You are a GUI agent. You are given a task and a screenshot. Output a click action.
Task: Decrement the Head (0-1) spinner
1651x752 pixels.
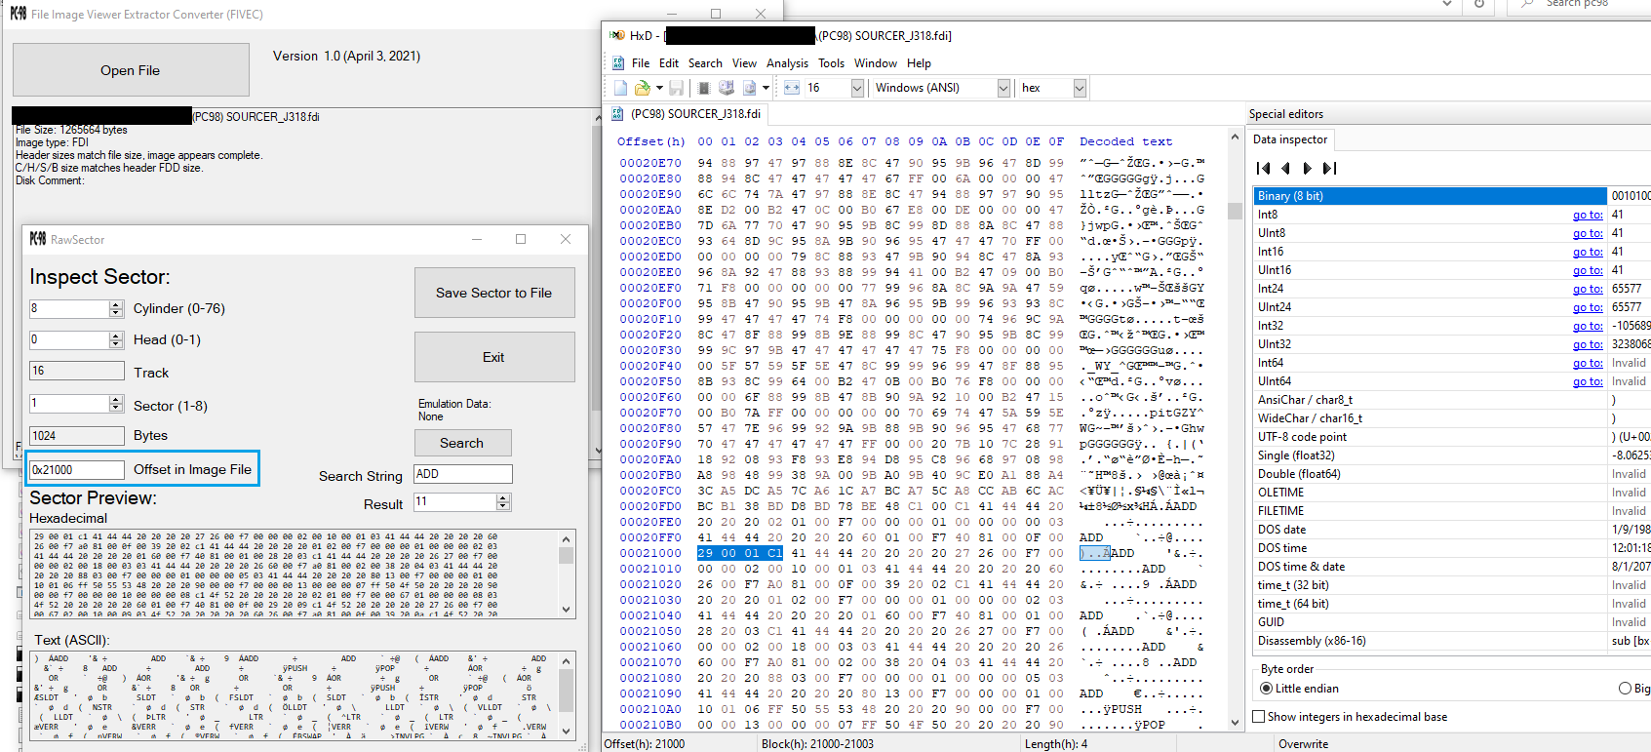[116, 344]
